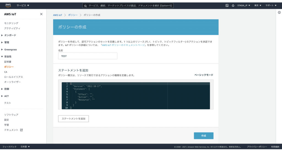Click the 名前 input field
The width and height of the screenshot is (282, 154).
88,56
